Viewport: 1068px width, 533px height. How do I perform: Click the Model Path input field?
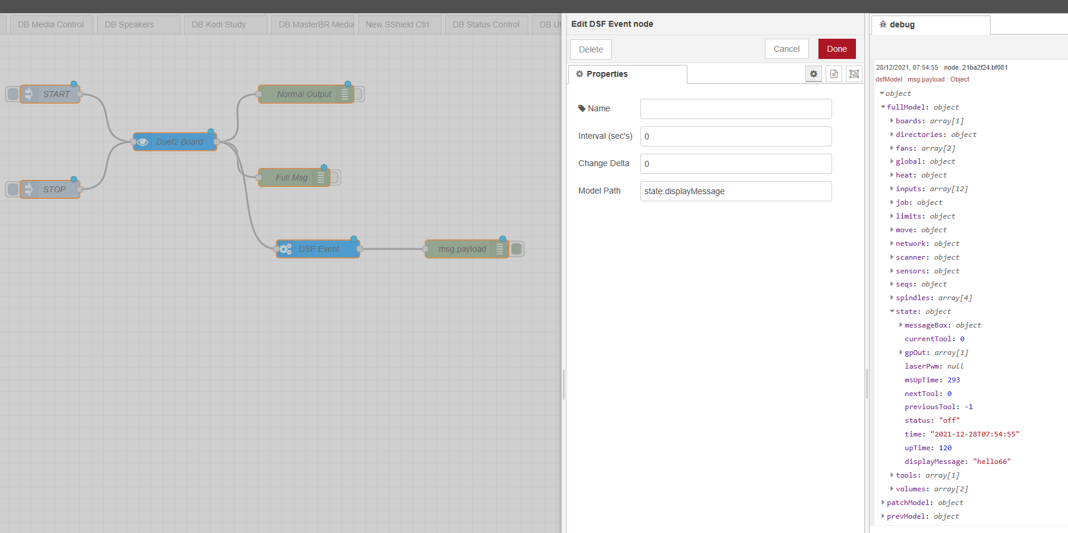point(736,191)
